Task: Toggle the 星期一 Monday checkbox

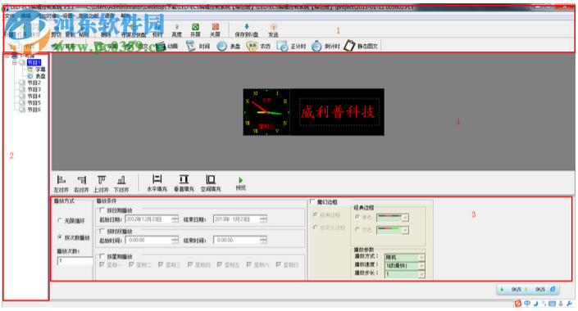Action: pyautogui.click(x=102, y=264)
